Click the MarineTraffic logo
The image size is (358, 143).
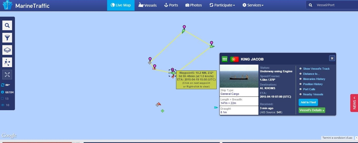pyautogui.click(x=26, y=5)
